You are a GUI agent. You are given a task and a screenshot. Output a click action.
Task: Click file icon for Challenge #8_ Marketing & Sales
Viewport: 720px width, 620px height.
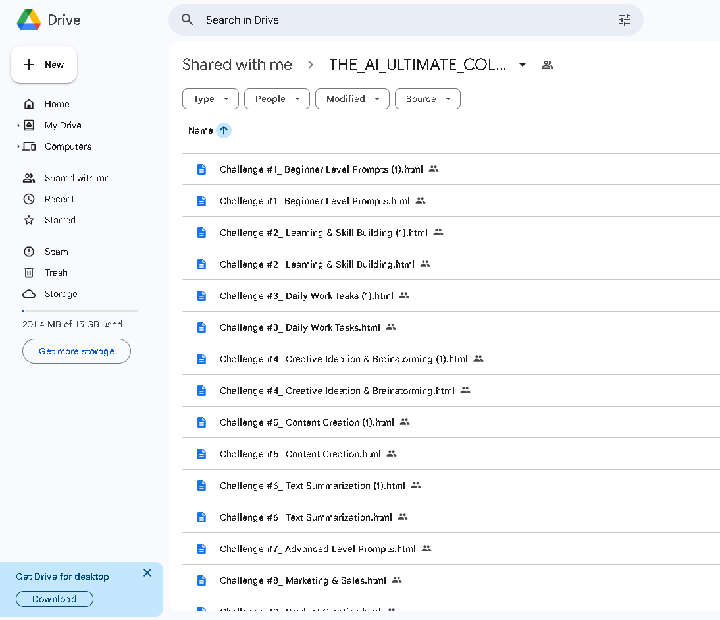pos(202,580)
